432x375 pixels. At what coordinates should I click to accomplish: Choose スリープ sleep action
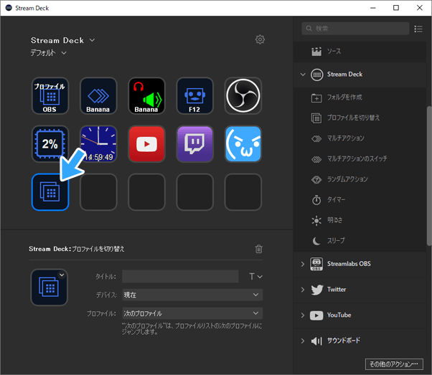click(x=360, y=241)
